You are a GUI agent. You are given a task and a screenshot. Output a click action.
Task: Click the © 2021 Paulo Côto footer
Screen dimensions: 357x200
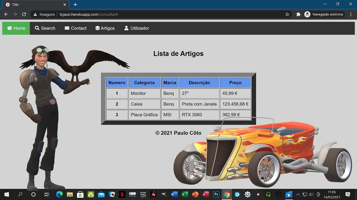pos(178,133)
